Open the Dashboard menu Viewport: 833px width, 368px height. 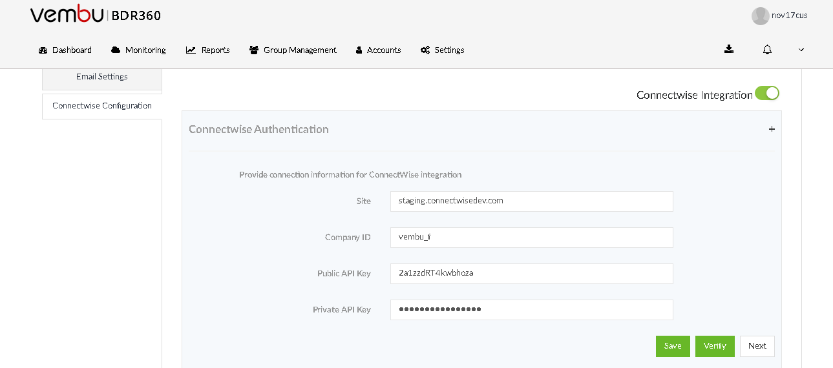pyautogui.click(x=65, y=50)
